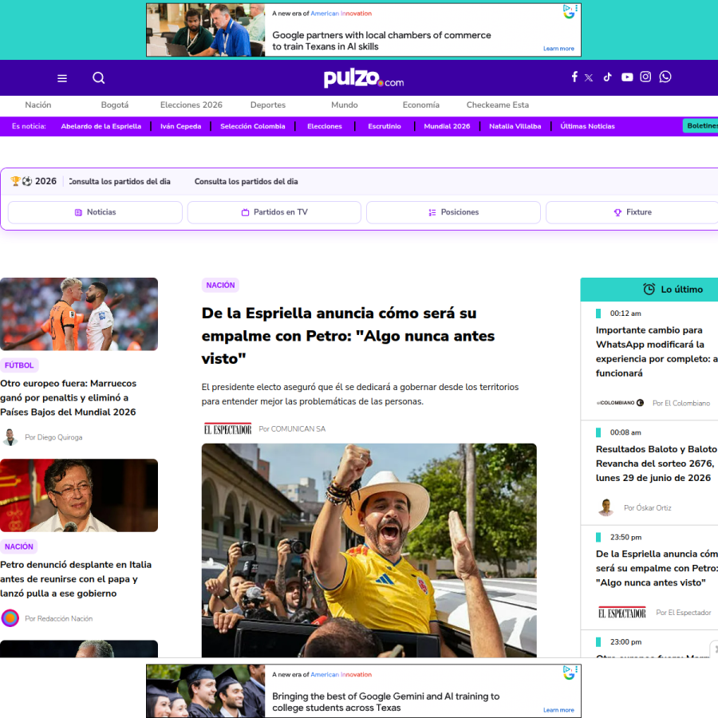Open the Nación section
The height and width of the screenshot is (718, 718).
click(38, 105)
